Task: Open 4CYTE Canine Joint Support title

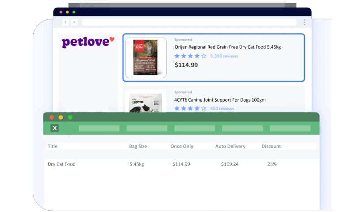Action: pyautogui.click(x=220, y=100)
